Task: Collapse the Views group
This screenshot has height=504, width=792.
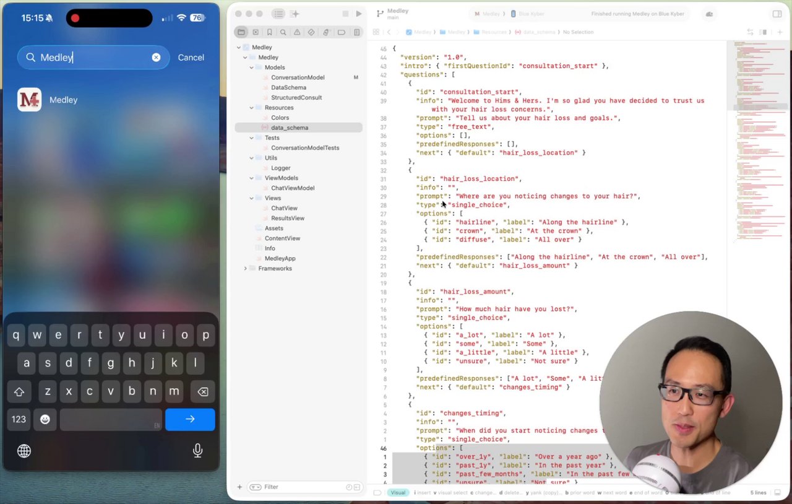Action: click(x=252, y=198)
